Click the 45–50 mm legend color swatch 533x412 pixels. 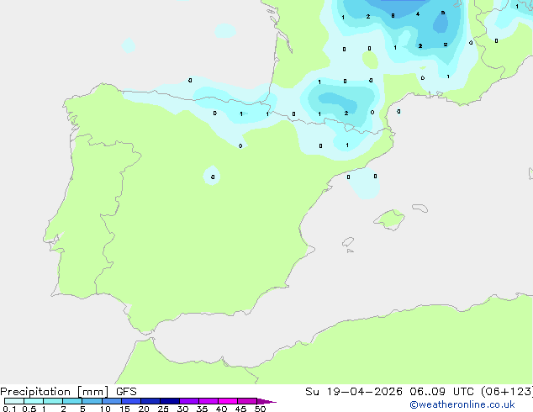click(247, 401)
